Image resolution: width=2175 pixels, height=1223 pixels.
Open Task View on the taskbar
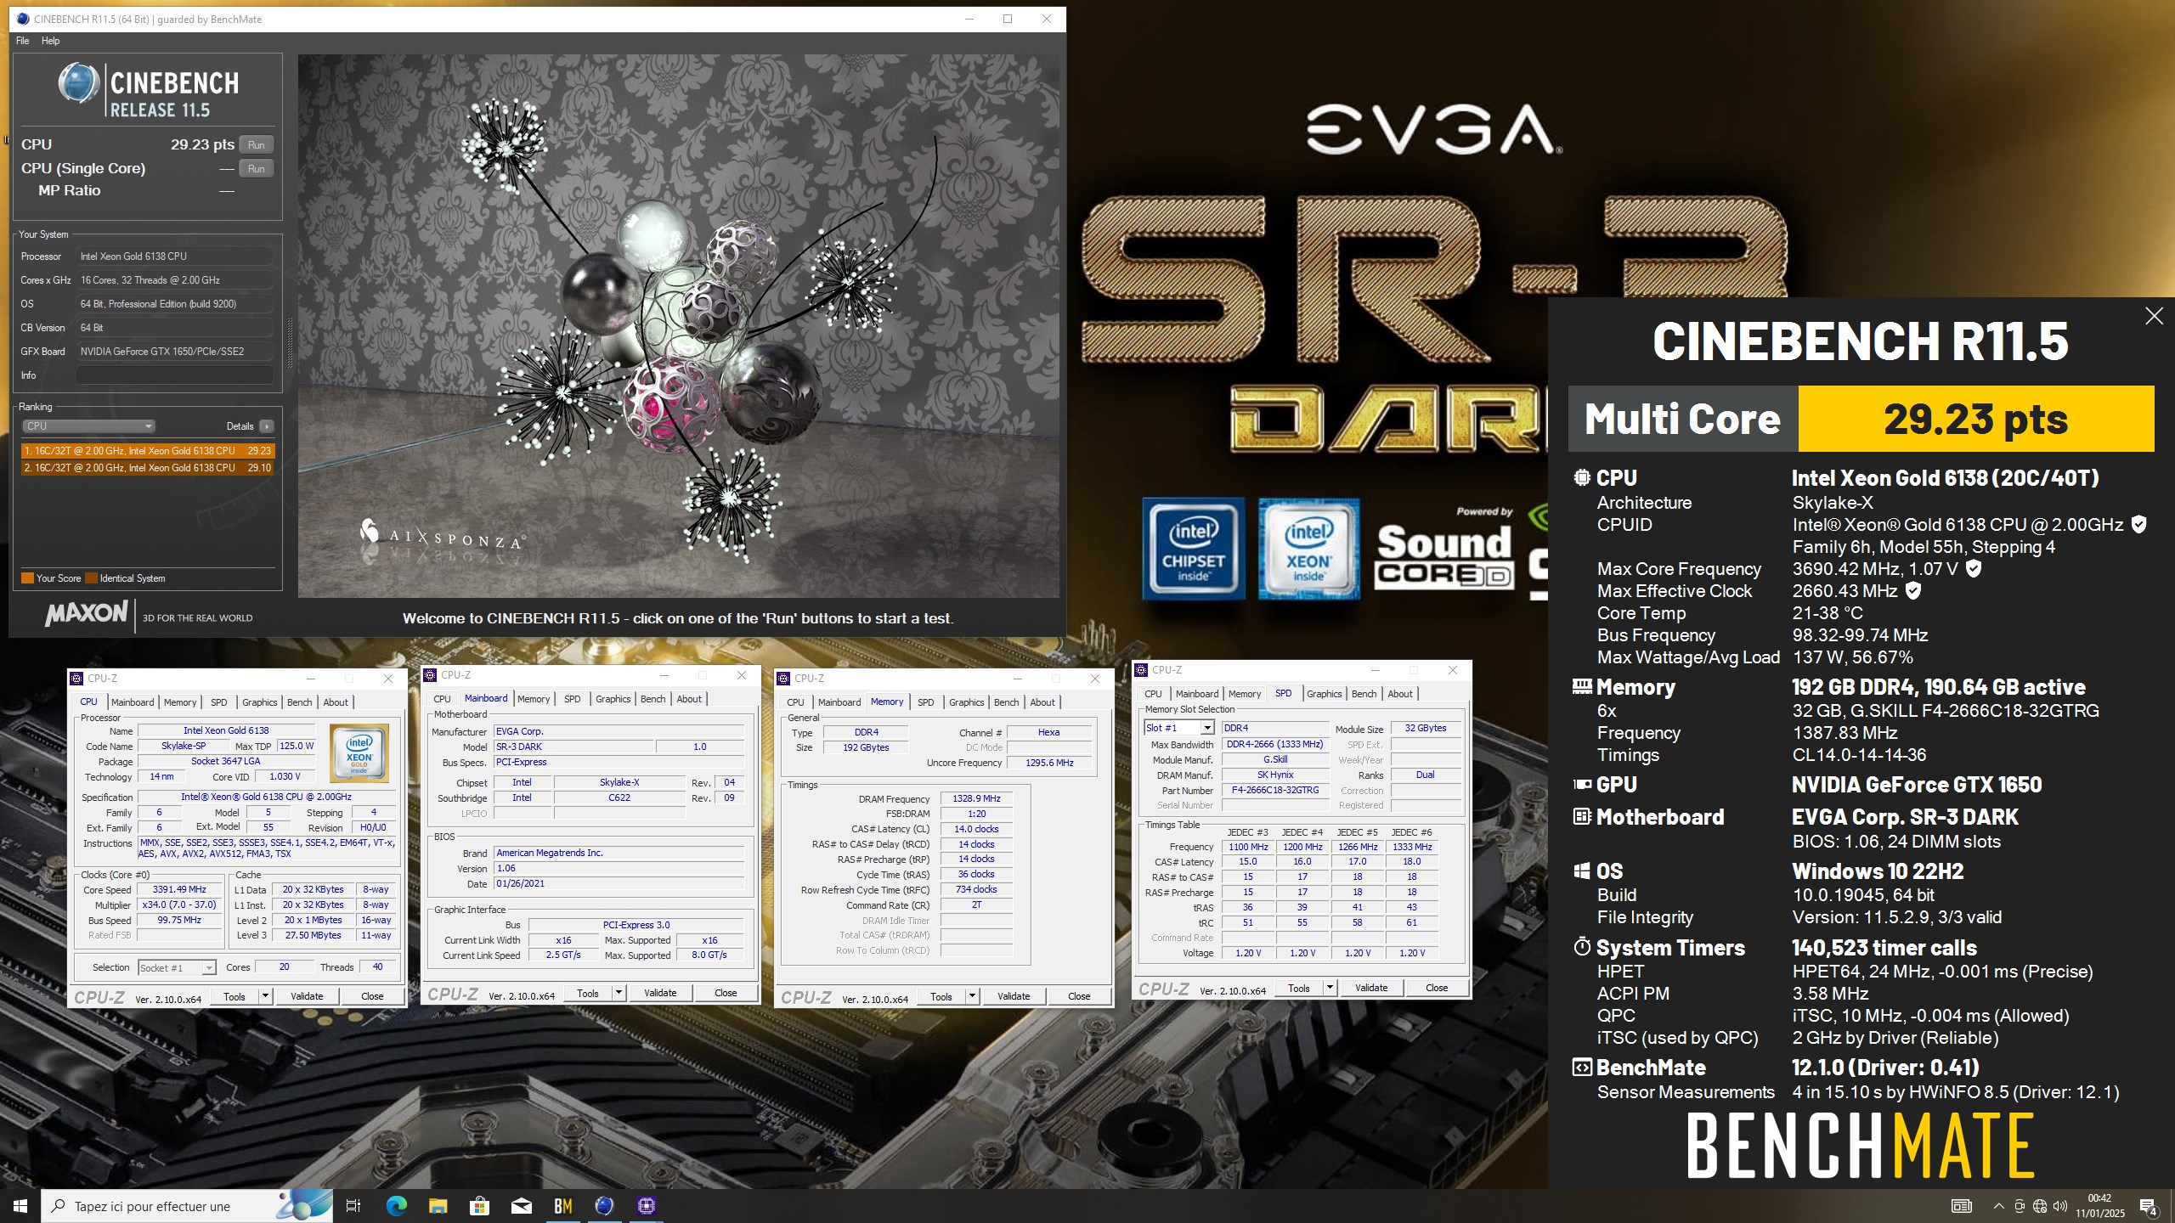click(353, 1206)
